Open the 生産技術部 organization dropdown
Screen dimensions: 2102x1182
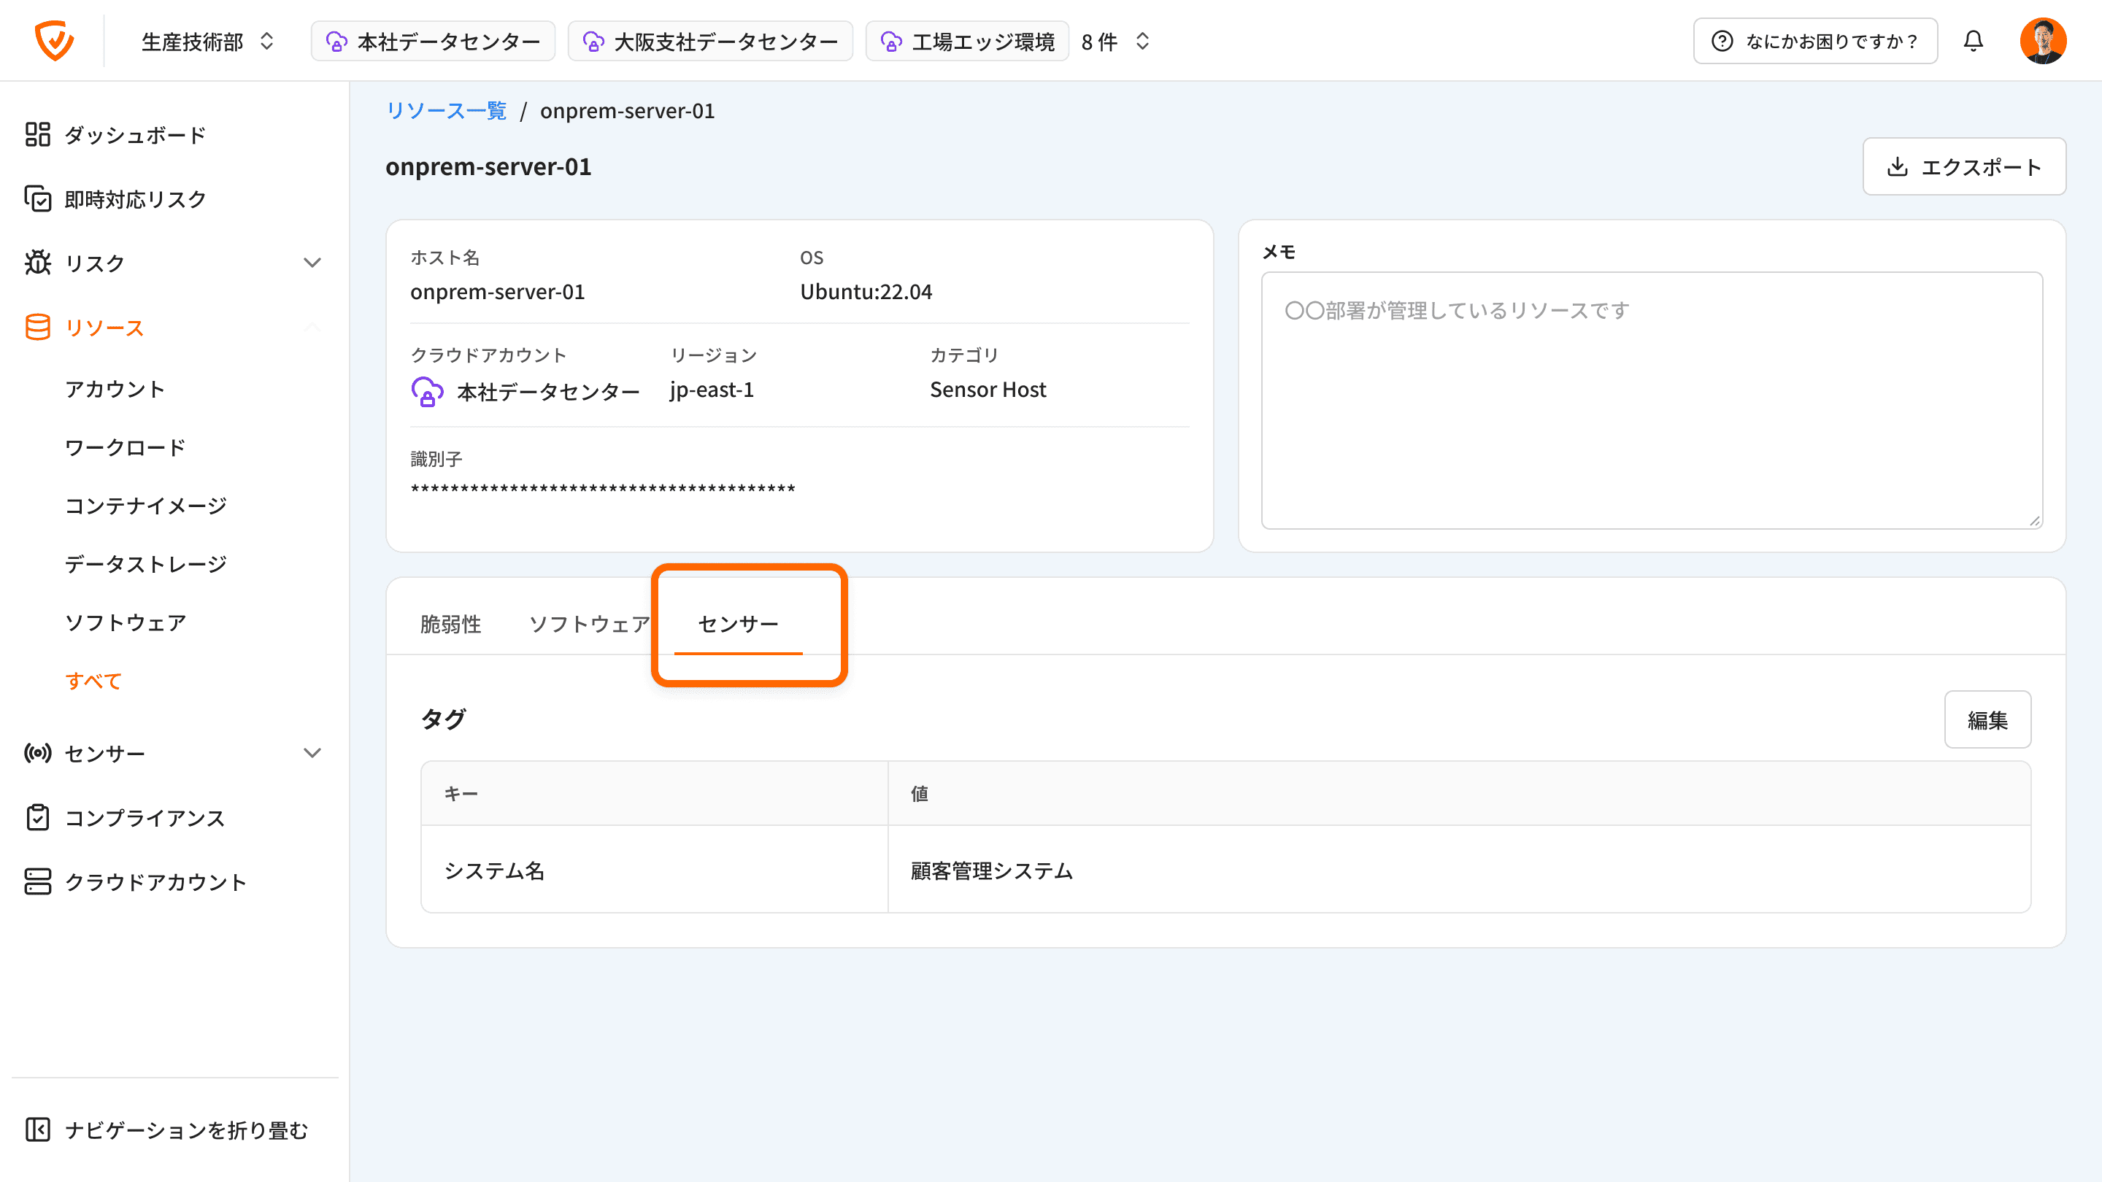[207, 41]
